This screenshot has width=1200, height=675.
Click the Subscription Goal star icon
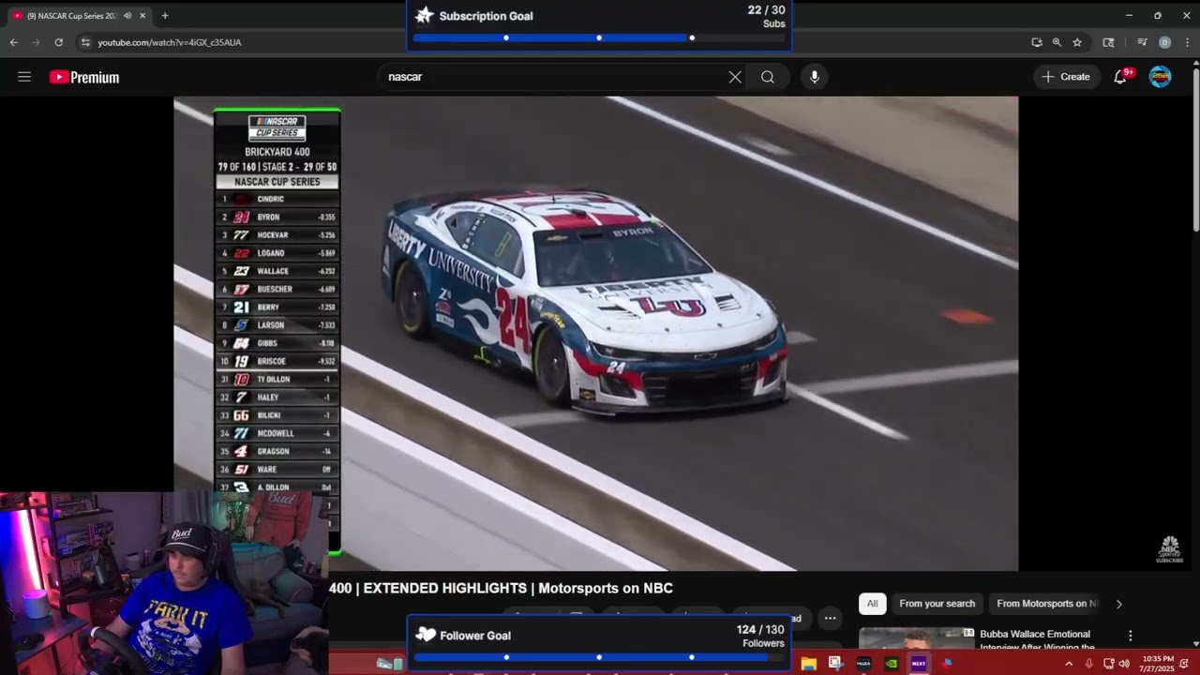tap(425, 15)
